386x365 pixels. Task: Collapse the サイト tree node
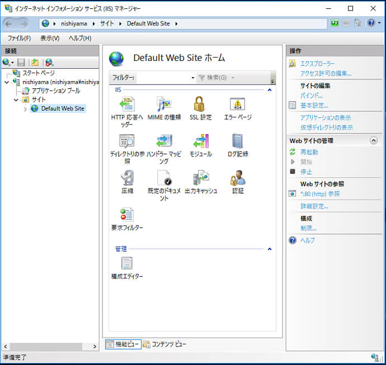pyautogui.click(x=16, y=99)
